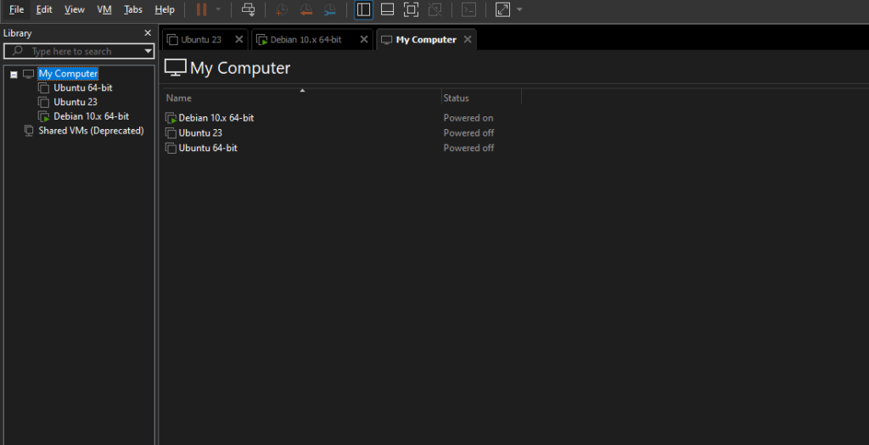
Task: Click the Enter Full Screen mode icon
Action: 411,9
